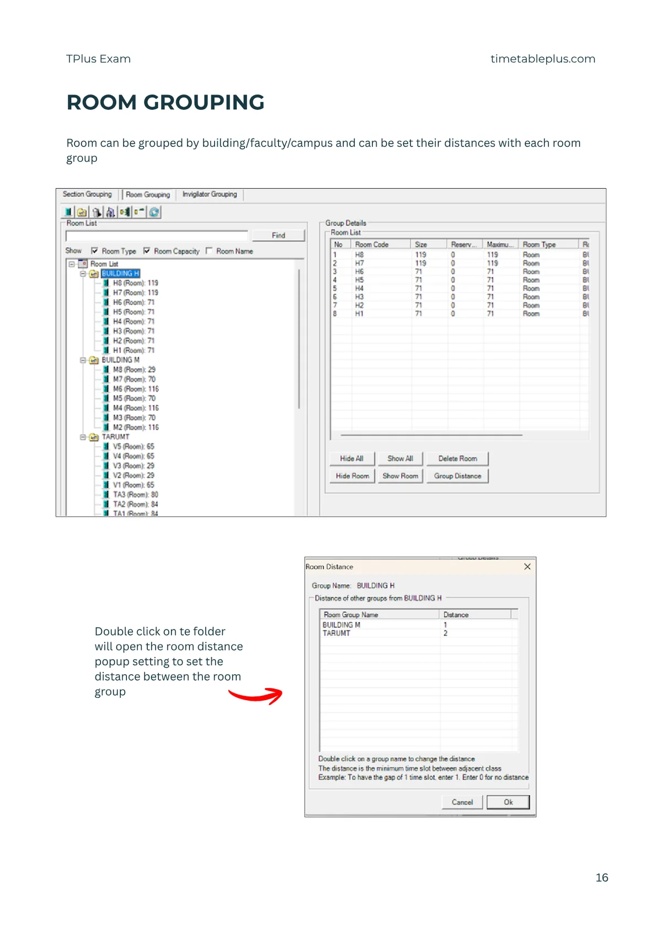Click the blue globe refresh icon in the toolbar

coord(154,212)
